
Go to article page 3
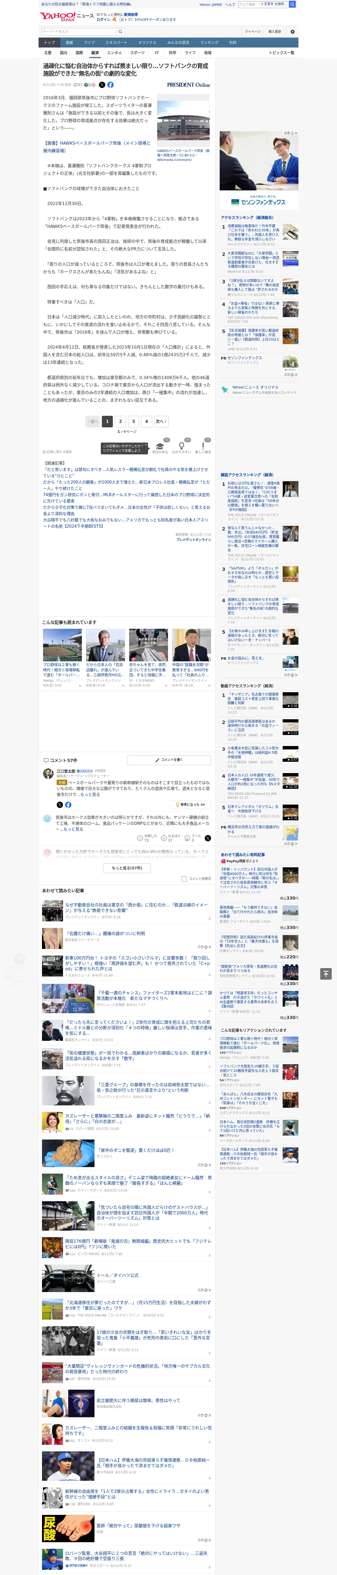[133, 421]
